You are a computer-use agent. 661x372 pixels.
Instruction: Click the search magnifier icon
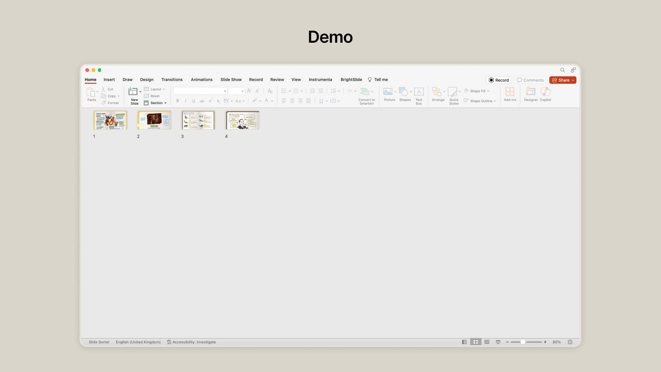pos(563,70)
